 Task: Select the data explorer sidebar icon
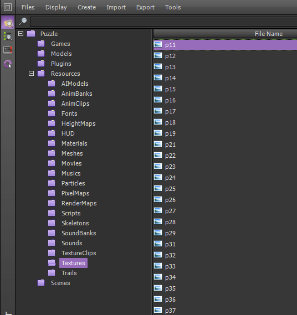click(x=8, y=23)
